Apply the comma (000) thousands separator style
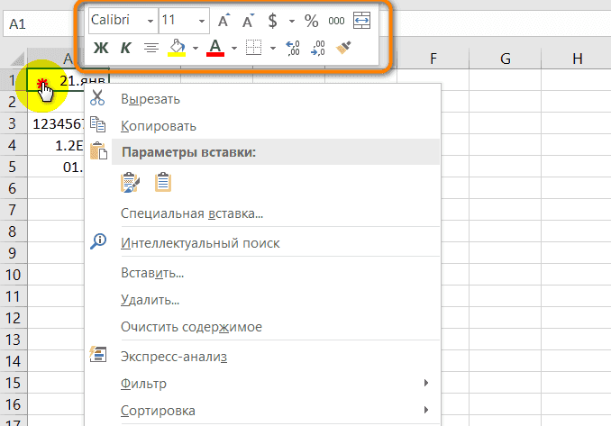The height and width of the screenshot is (426, 611). pyautogui.click(x=336, y=20)
